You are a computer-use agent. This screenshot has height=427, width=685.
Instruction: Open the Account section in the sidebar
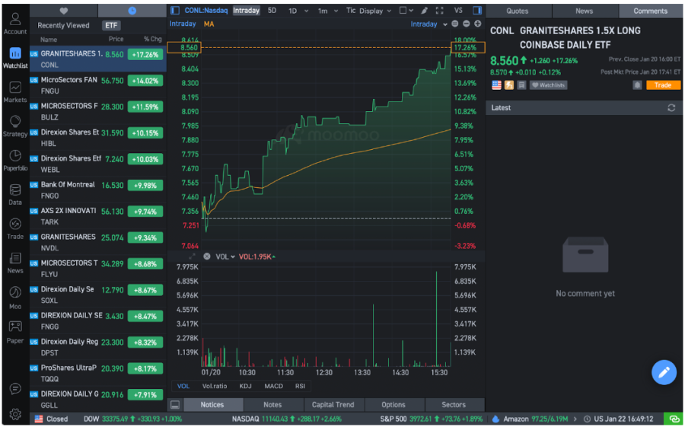click(15, 24)
